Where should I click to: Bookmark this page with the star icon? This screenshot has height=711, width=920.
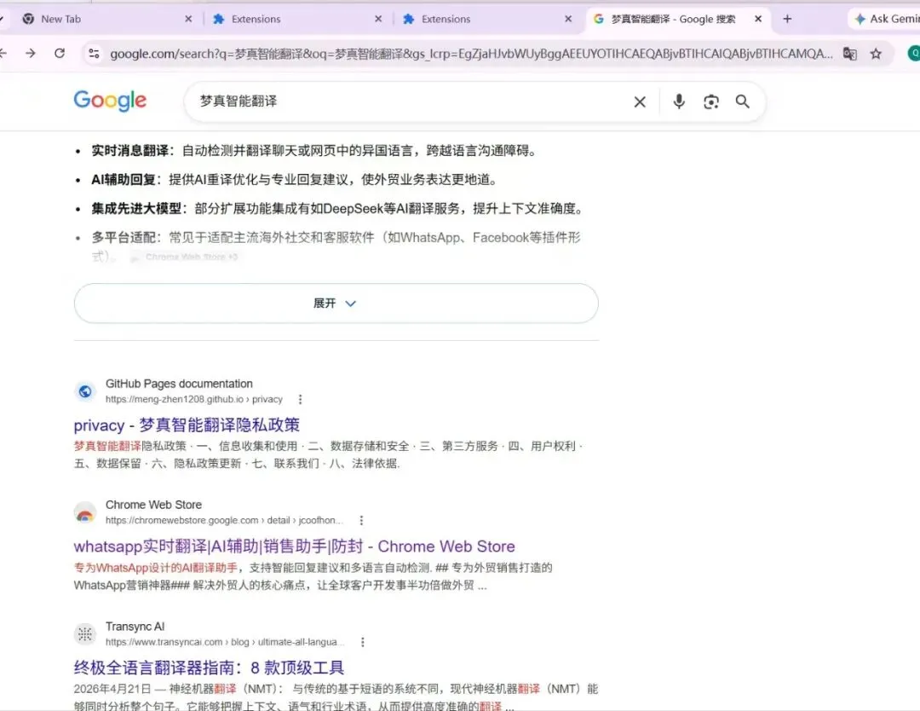[x=876, y=54]
